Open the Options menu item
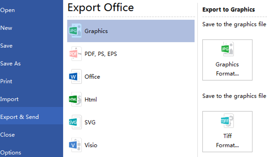 tap(11, 152)
